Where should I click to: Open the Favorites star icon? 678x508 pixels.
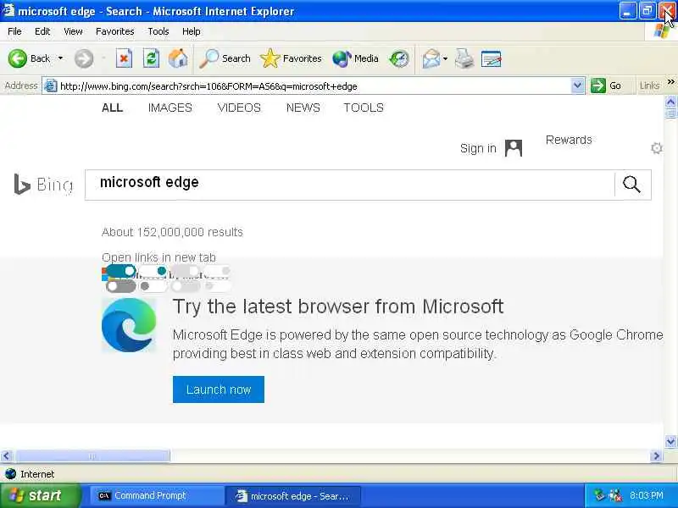click(x=270, y=58)
